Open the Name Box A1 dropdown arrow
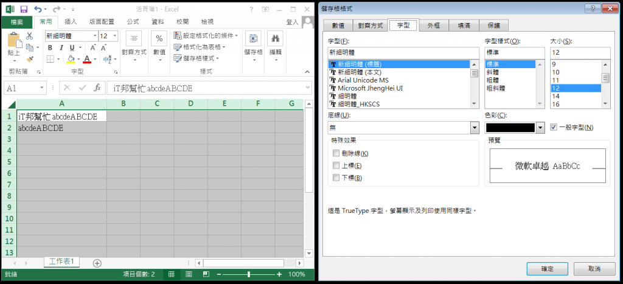The height and width of the screenshot is (284, 623). click(42, 88)
